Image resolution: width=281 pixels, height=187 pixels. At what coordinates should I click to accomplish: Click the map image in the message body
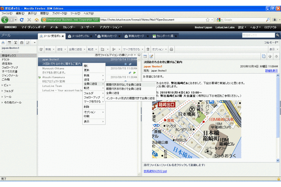197,129
